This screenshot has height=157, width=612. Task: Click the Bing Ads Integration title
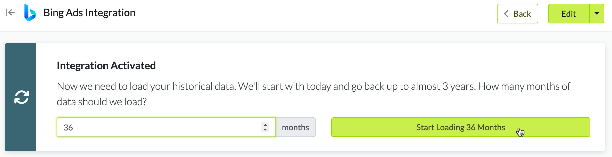[89, 13]
